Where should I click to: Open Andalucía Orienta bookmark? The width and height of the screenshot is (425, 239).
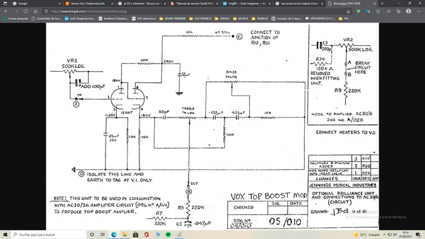[114, 19]
